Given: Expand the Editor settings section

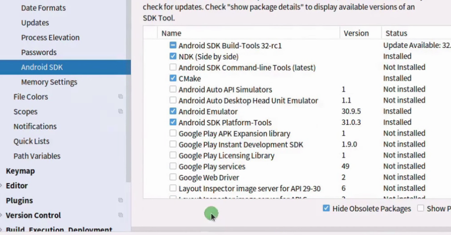Looking at the screenshot, I should tap(1, 186).
